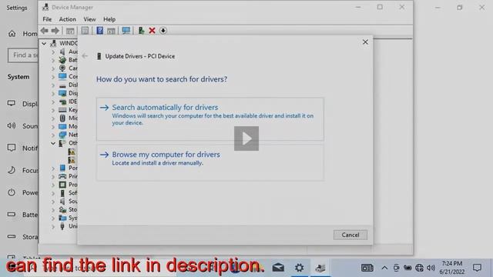The width and height of the screenshot is (493, 277).
Task: Select the Network adapters icon in device tree
Action: point(62,135)
